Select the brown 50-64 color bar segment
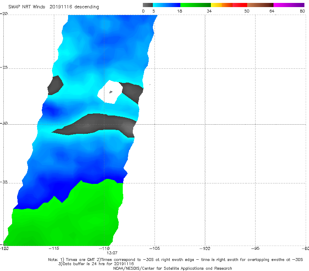This screenshot has width=309, height=271. click(260, 5)
